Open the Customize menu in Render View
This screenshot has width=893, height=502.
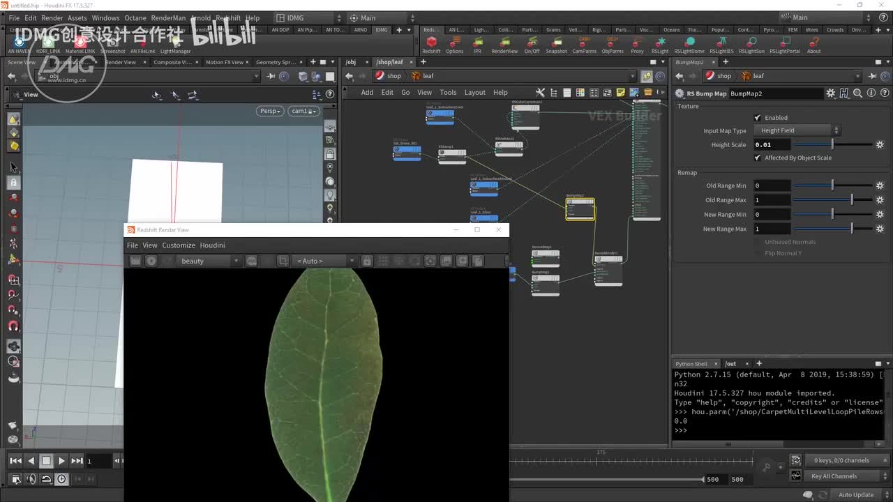coord(179,245)
